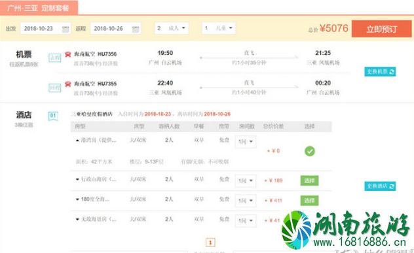Click the hotel 01 bookmark badge
Screen dimensions: 414x253
[x=53, y=116]
